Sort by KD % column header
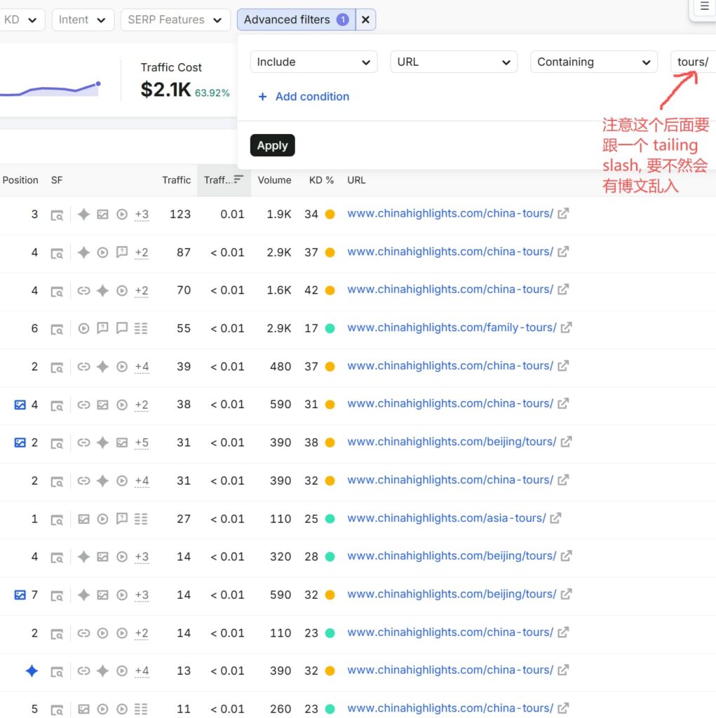Image resolution: width=716 pixels, height=718 pixels. point(321,180)
